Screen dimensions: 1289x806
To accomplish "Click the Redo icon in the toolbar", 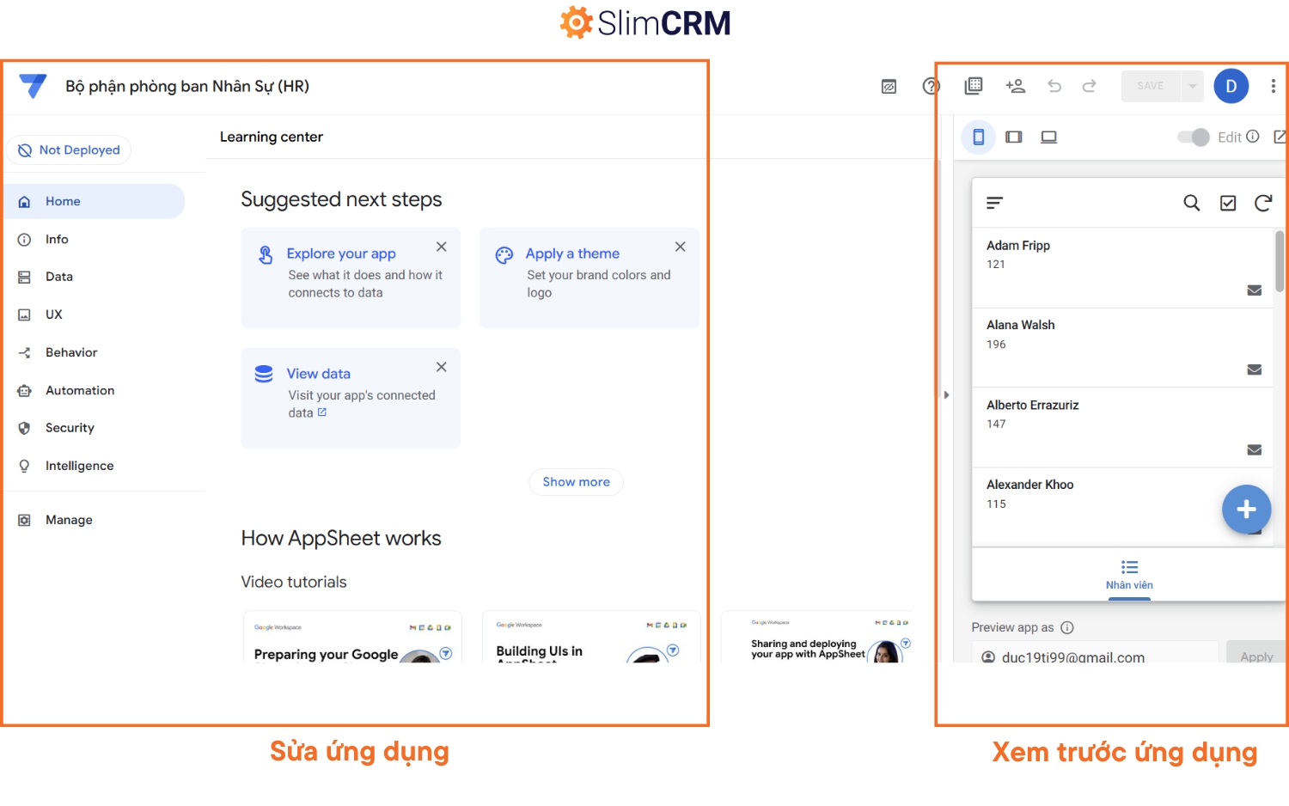I will coord(1089,86).
